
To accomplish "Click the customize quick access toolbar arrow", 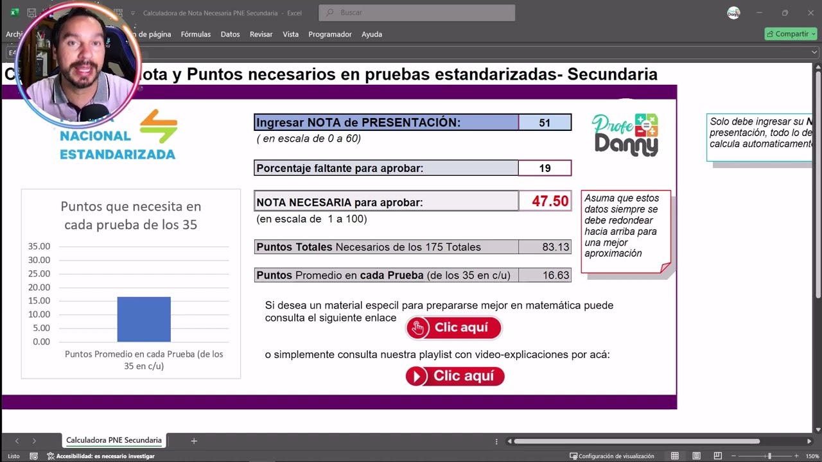I will click(133, 13).
